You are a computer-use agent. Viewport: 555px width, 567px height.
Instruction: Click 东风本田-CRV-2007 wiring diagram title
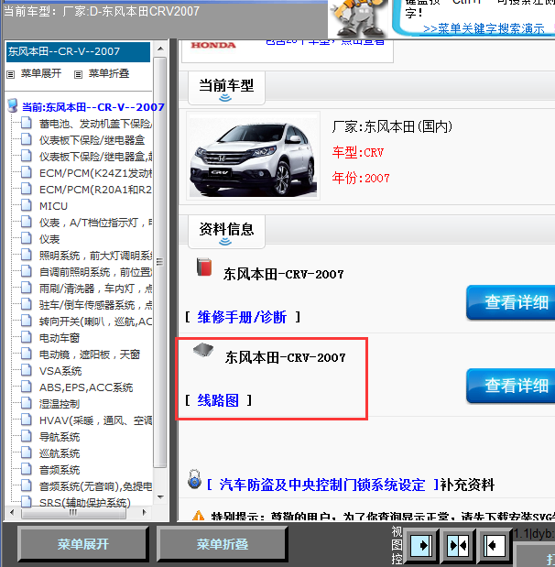[x=285, y=357]
